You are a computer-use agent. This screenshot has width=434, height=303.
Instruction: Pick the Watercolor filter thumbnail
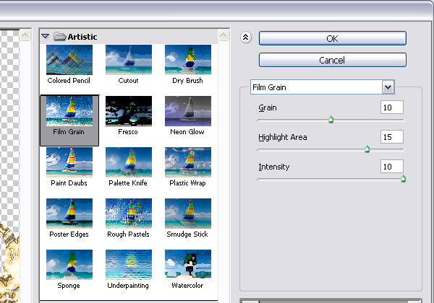click(x=188, y=265)
